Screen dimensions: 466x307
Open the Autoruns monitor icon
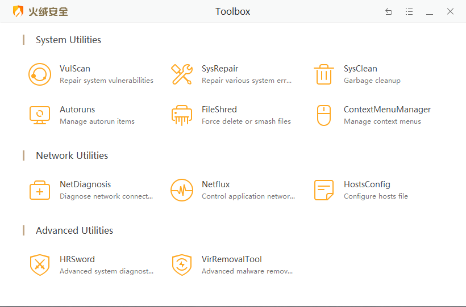pyautogui.click(x=40, y=115)
